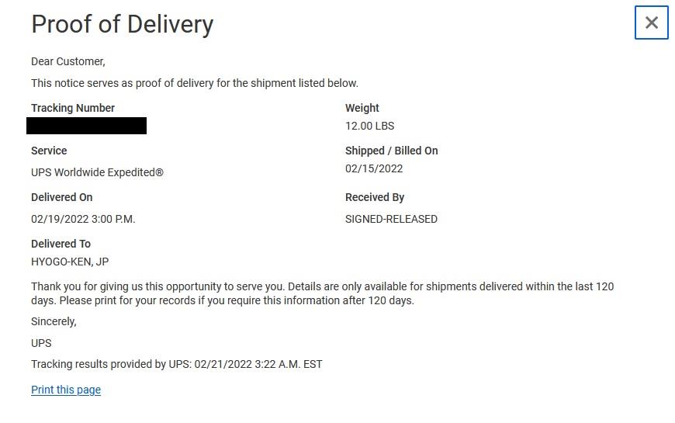Click the Dear Customer greeting
This screenshot has height=423, width=675.
click(x=68, y=61)
